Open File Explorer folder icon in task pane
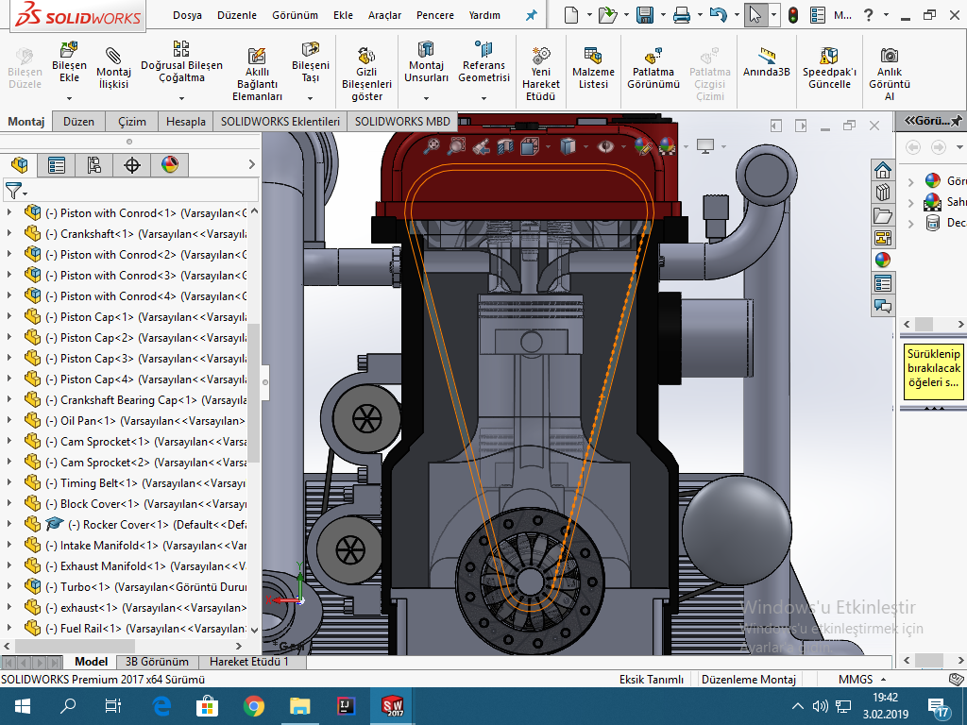 883,215
